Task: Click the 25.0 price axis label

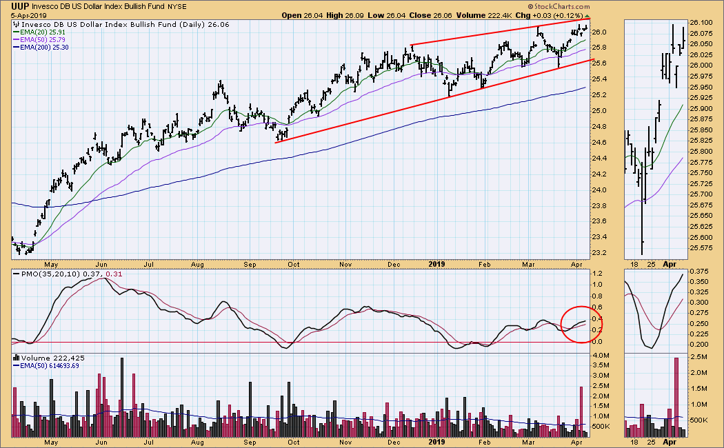Action: click(x=599, y=111)
